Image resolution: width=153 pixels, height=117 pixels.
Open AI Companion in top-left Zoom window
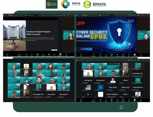(x=49, y=55)
